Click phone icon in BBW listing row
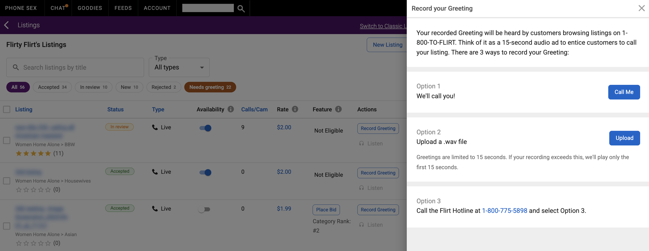 155,127
